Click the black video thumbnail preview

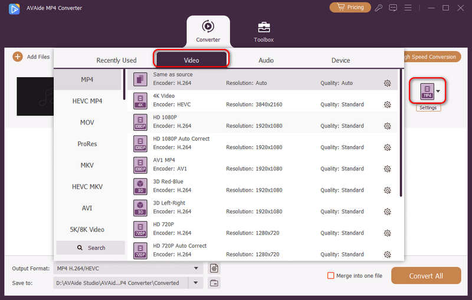tap(35, 96)
